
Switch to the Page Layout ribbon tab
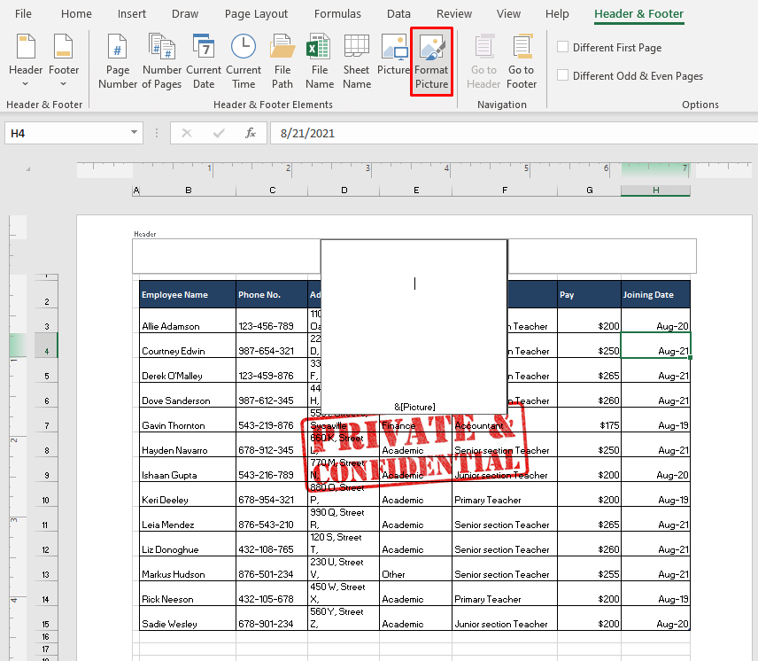click(x=256, y=13)
